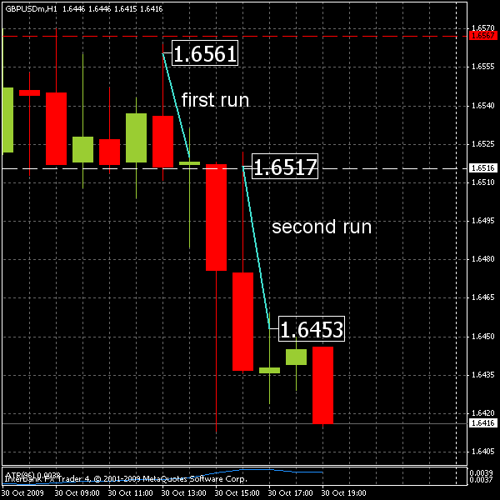Click the 30 Oct 15:00 time label
The image size is (500, 500).
pyautogui.click(x=237, y=493)
